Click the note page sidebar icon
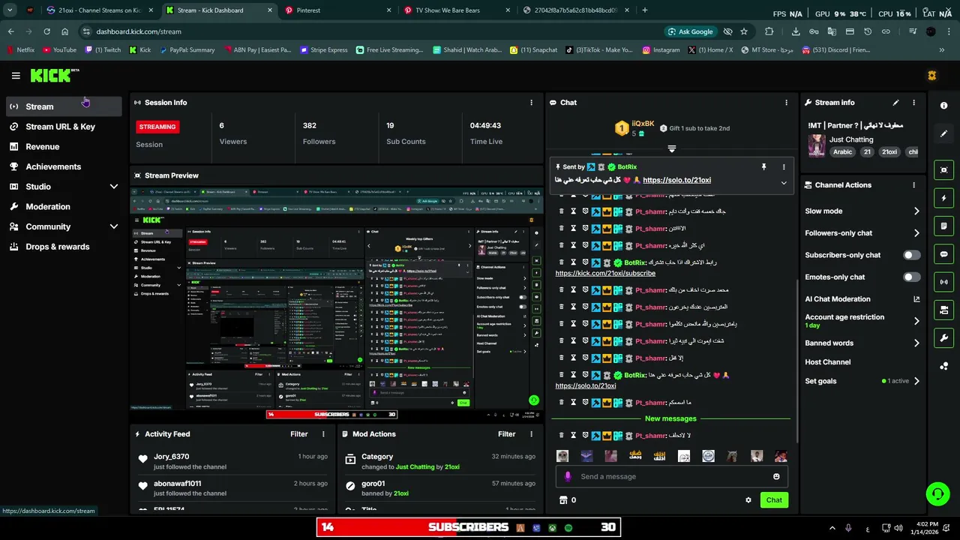Viewport: 960px width, 540px height. (944, 226)
